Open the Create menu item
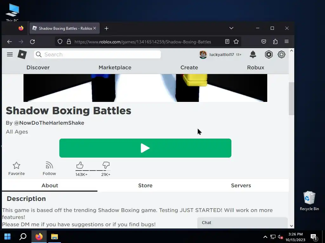The height and width of the screenshot is (243, 325). (x=189, y=68)
